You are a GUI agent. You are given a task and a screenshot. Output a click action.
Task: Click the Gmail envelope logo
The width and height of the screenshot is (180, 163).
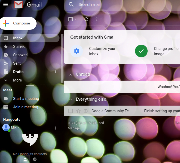pos(18,4)
